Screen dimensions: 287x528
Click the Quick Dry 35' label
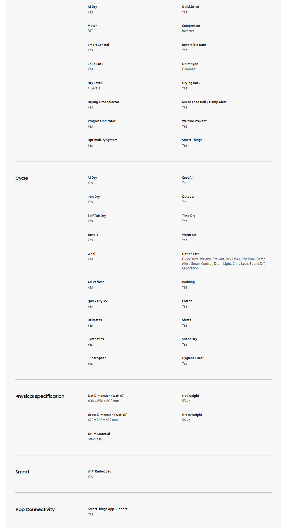tap(98, 301)
